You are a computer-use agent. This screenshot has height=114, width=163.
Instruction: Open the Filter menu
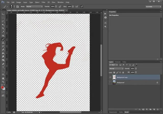(43, 2)
